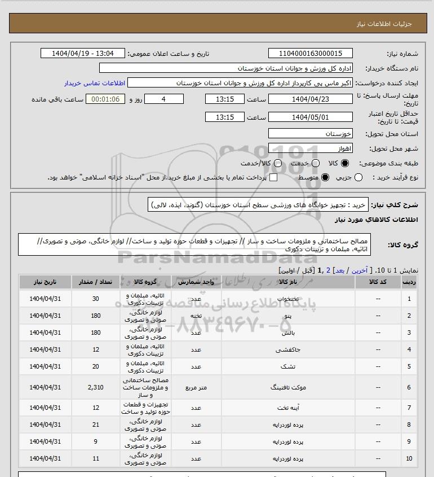Click the تختخواب item name in row 1
Viewport: 434px width, 477px height.
[x=288, y=299]
